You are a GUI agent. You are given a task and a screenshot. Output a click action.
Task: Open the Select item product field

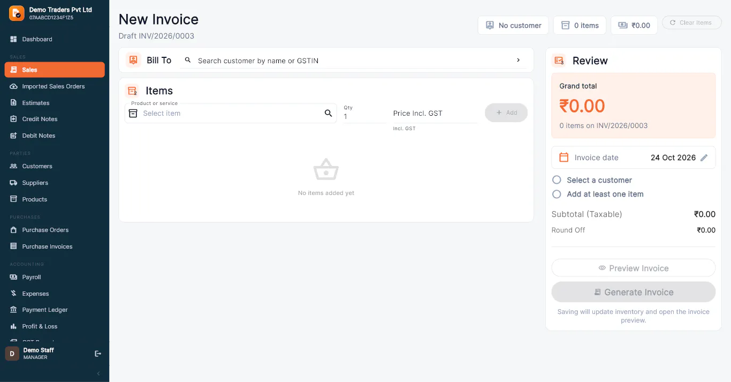[x=231, y=113]
